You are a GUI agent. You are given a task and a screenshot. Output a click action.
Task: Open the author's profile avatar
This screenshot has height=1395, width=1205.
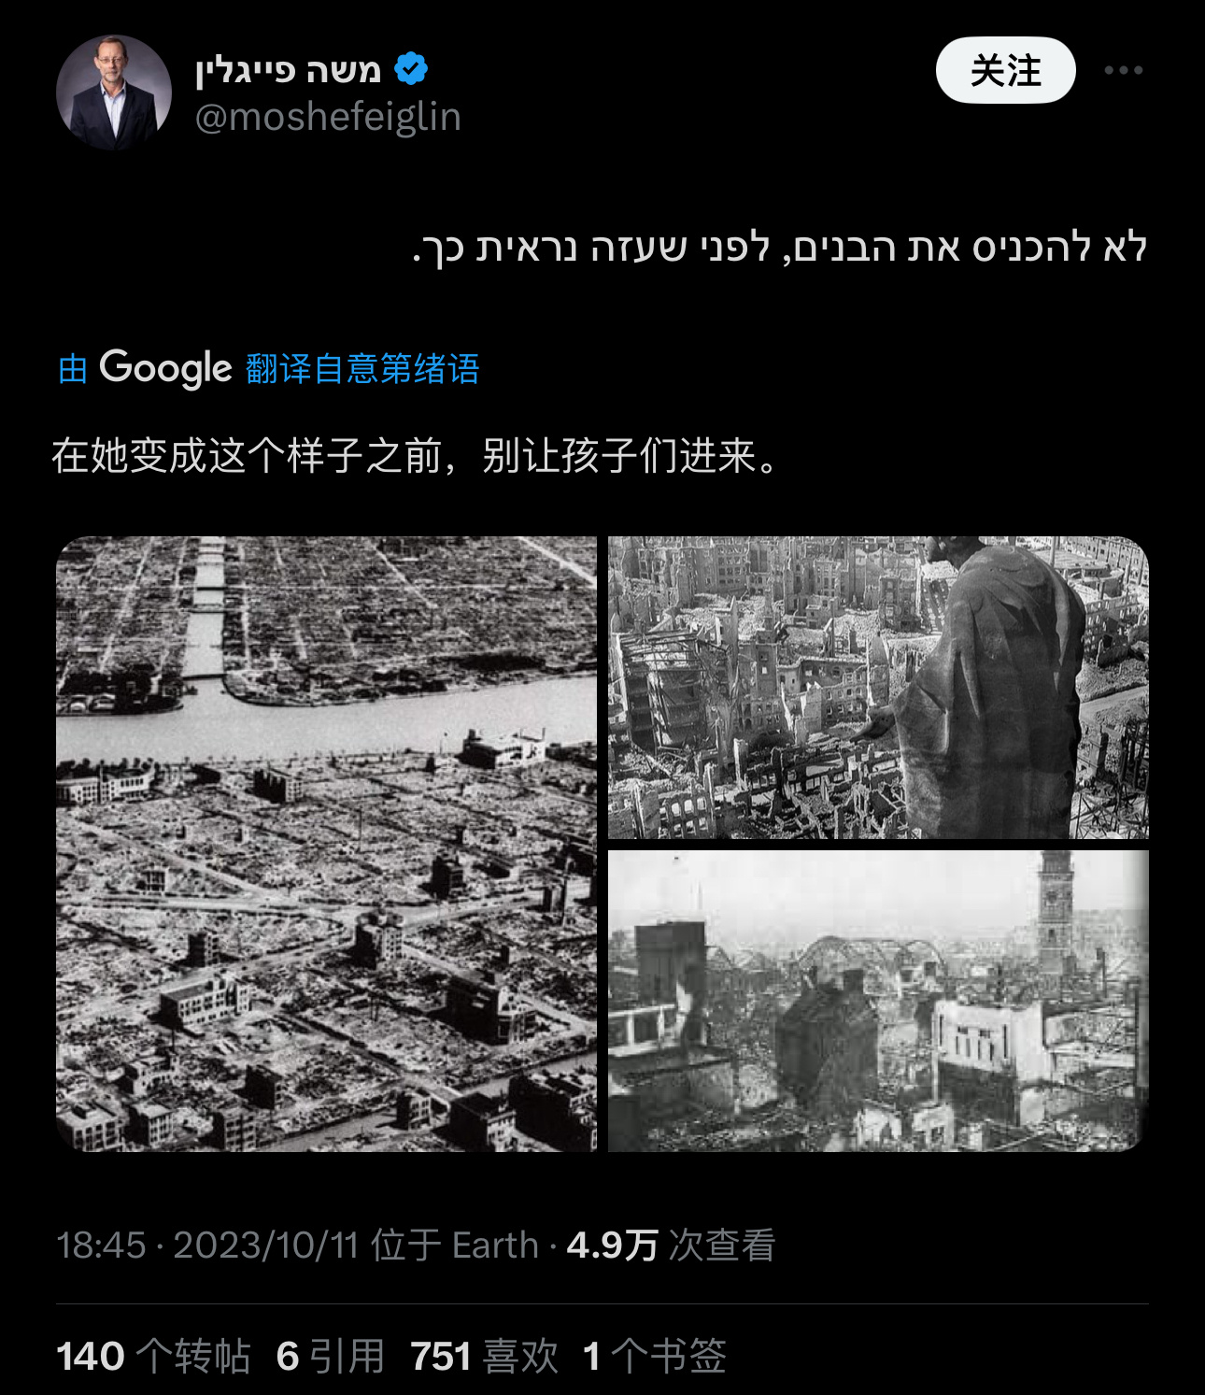click(x=114, y=93)
